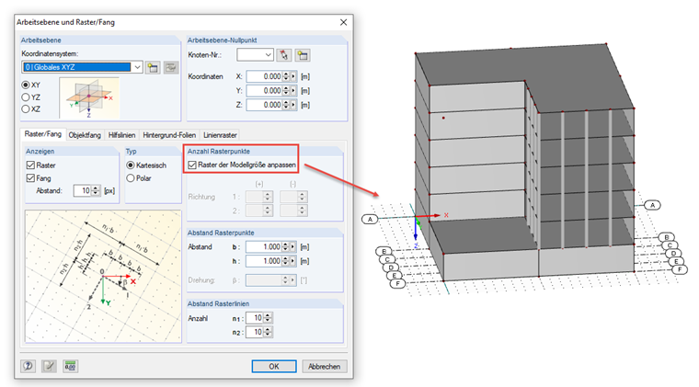Open the X coordinate arrow menu

point(293,76)
